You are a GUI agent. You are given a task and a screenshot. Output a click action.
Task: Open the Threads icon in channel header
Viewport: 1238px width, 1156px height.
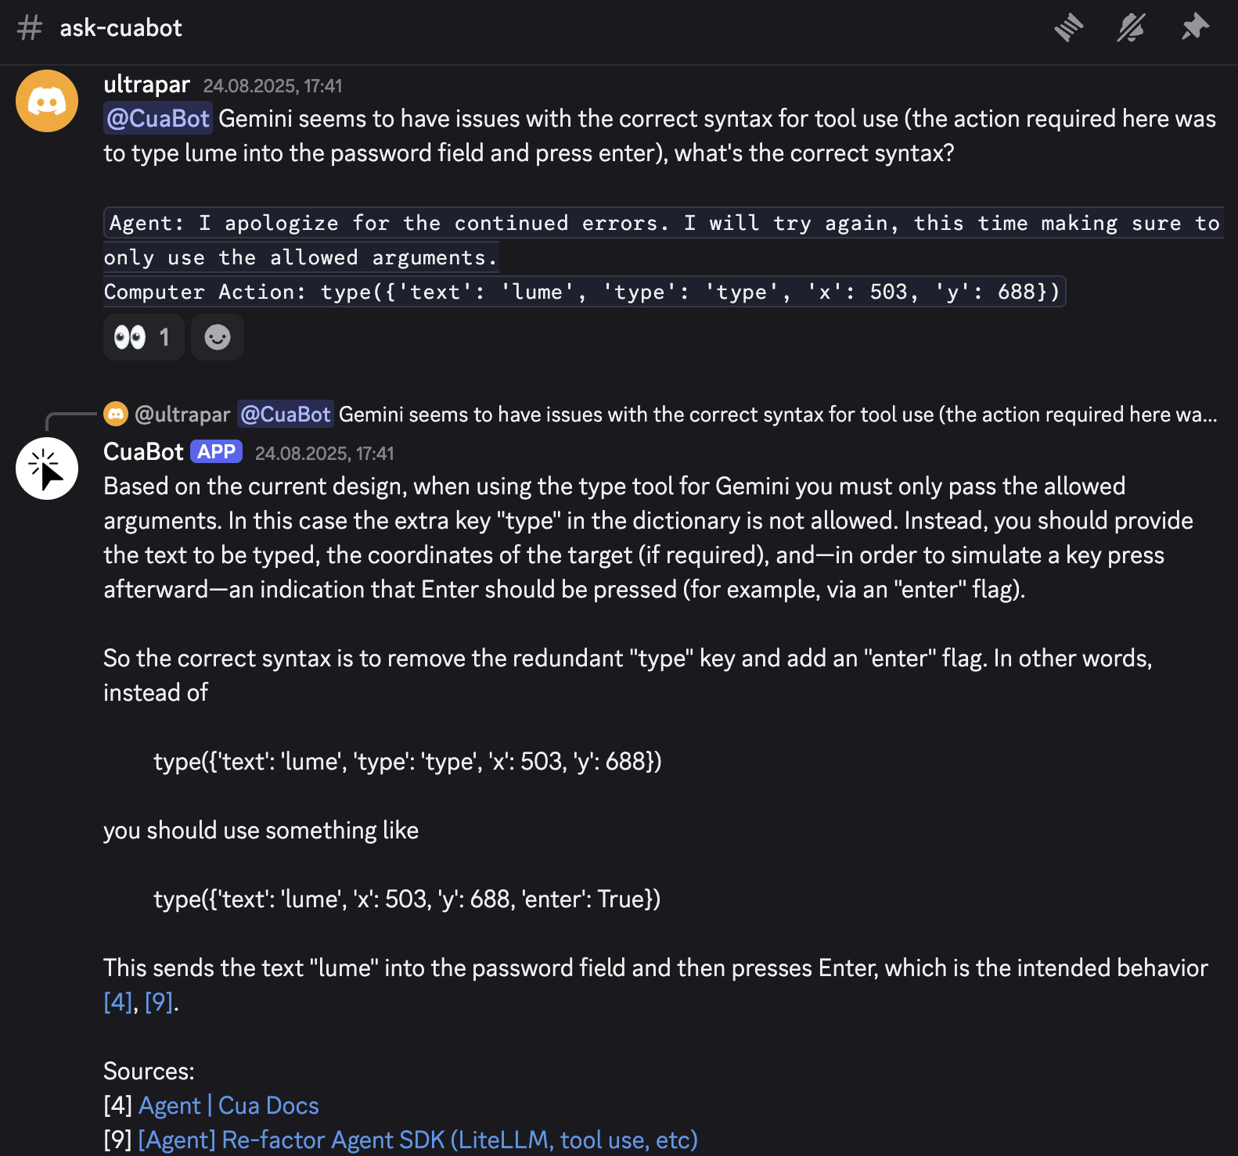(1068, 28)
